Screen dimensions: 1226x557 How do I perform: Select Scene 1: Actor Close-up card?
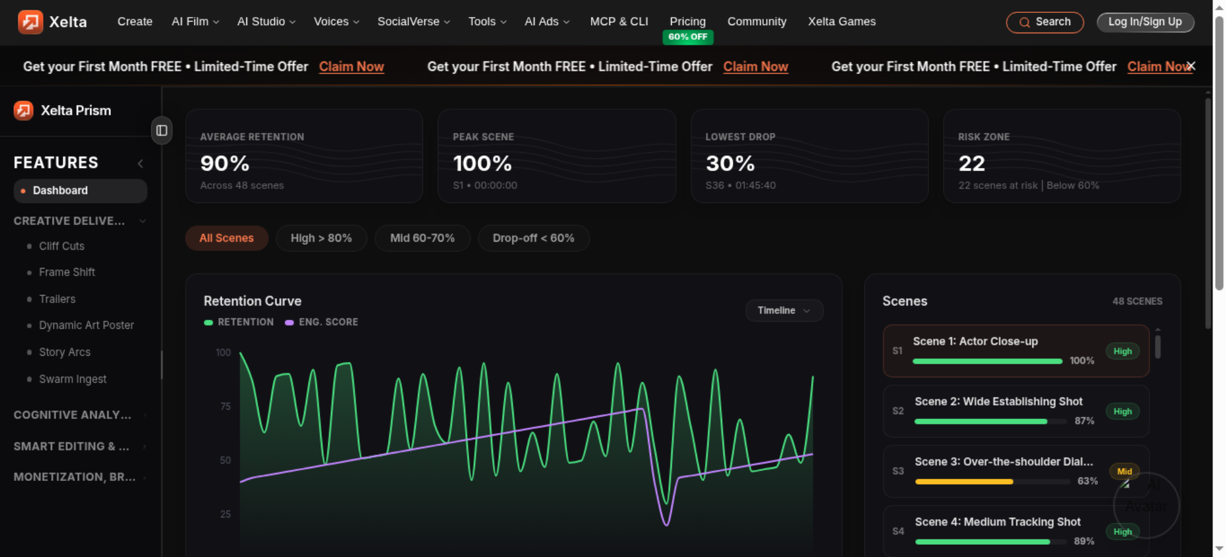1016,351
